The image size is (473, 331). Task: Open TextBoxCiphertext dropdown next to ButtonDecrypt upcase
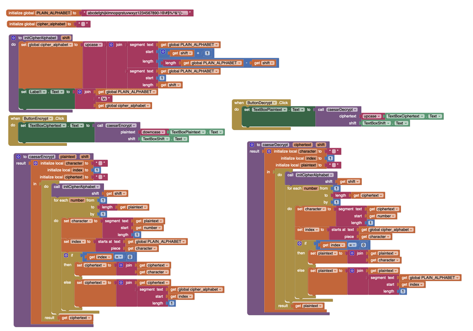pos(406,116)
